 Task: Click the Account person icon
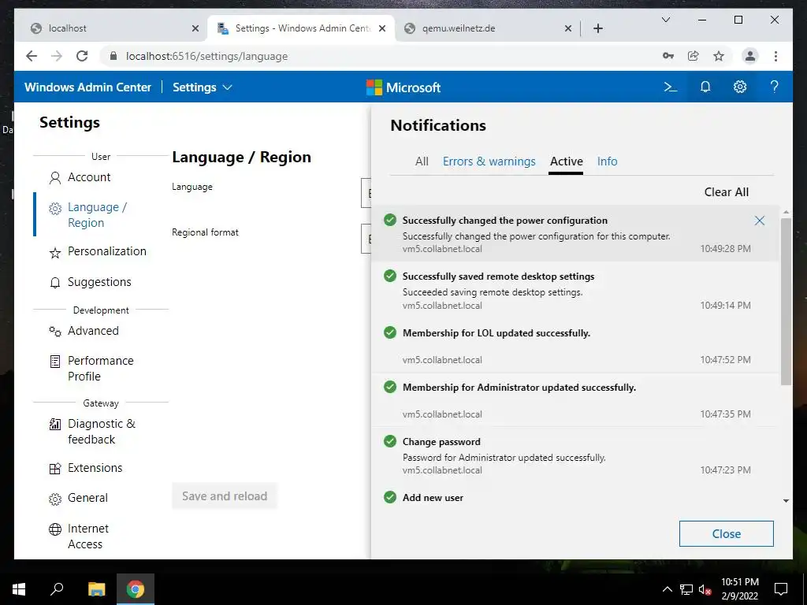54,178
